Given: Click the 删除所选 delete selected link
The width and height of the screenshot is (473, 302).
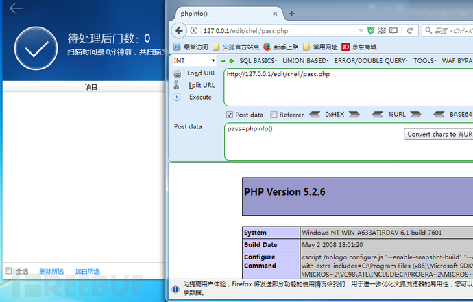Looking at the screenshot, I should click(x=51, y=272).
